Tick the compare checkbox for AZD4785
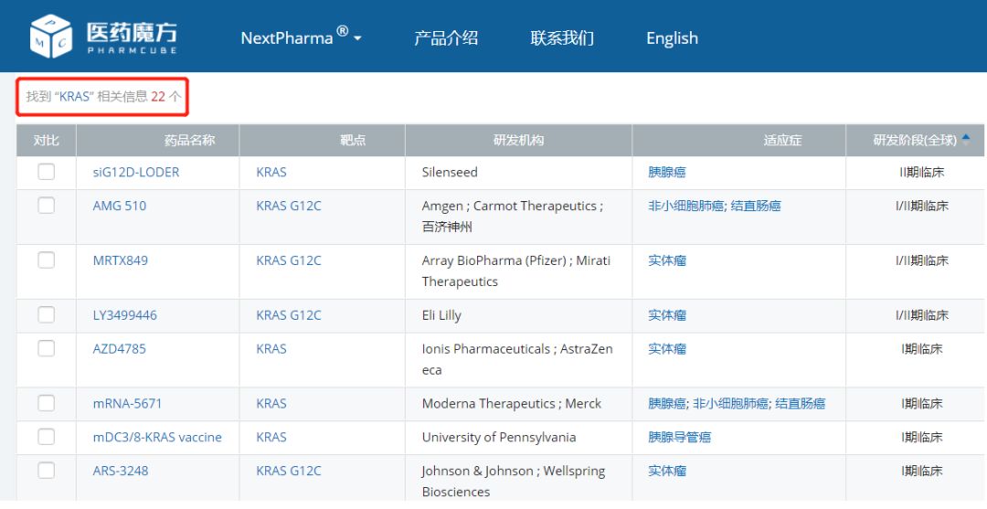 click(46, 348)
